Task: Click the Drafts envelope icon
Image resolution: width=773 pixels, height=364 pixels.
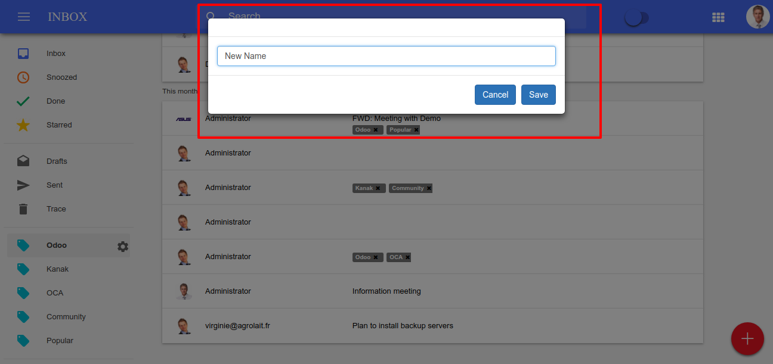Action: (x=23, y=161)
